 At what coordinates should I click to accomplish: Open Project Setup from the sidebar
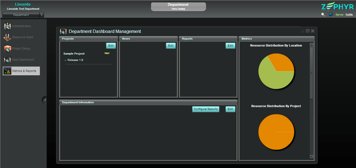[x=8, y=49]
